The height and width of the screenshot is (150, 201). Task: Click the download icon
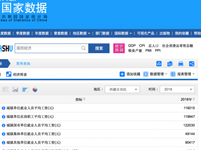point(159,64)
